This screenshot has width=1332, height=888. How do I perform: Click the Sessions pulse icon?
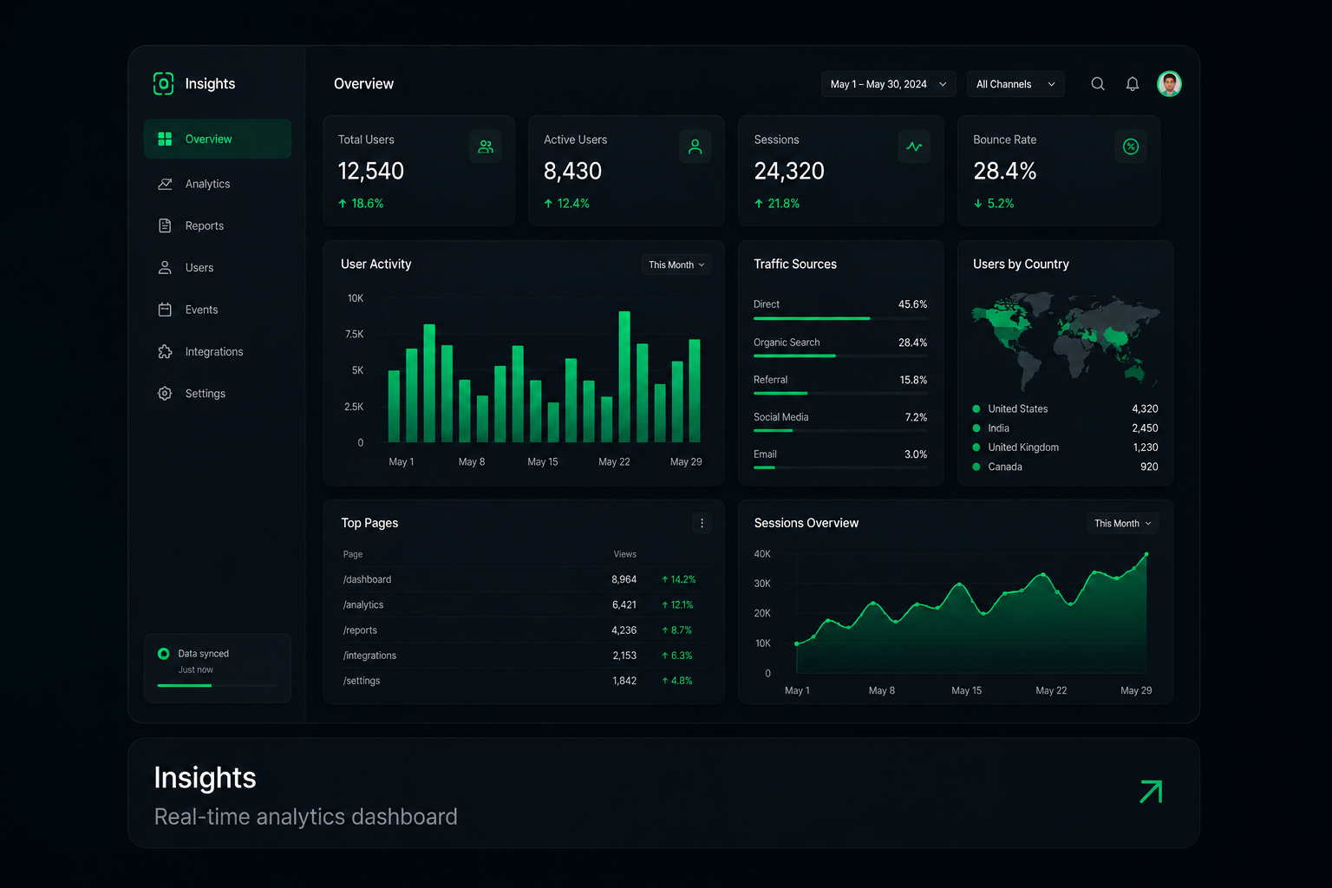[914, 147]
